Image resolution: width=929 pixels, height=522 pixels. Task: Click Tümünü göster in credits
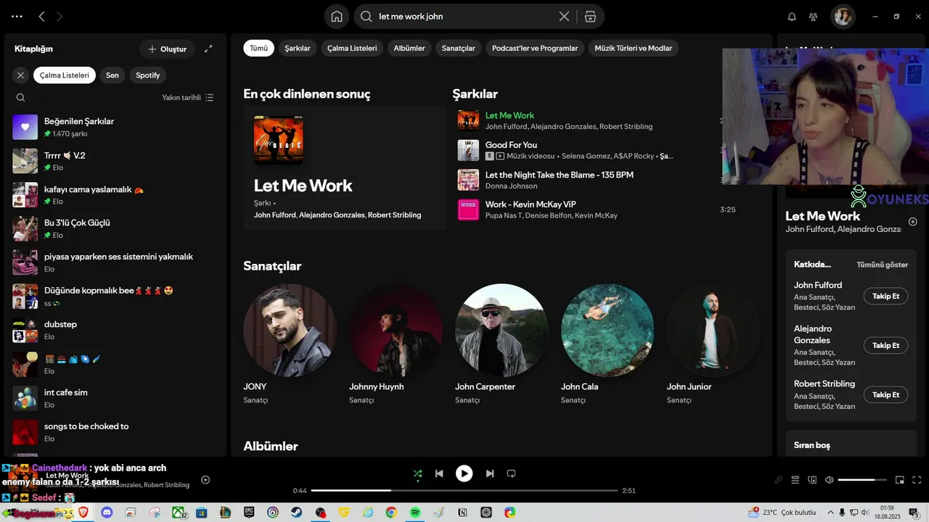pyautogui.click(x=882, y=265)
